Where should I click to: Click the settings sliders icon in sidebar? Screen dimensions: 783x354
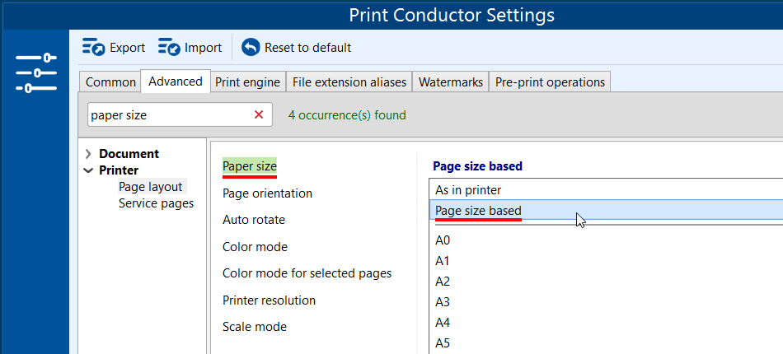(x=35, y=72)
